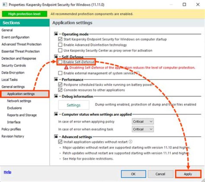Viewport: 205px width, 182px height.
Task: Collapse the General settings section
Action: [13, 87]
